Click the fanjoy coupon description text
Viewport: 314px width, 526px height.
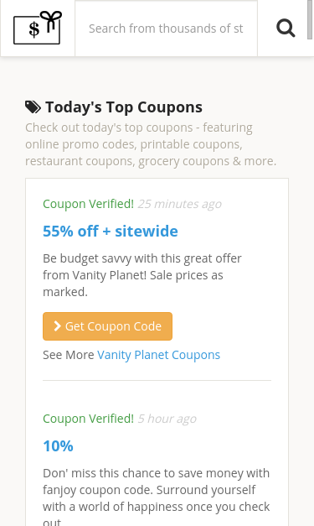157,496
